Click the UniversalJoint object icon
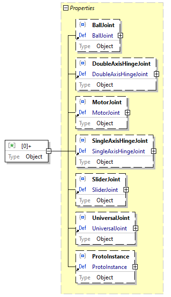This screenshot has width=171, height=297. [83, 217]
